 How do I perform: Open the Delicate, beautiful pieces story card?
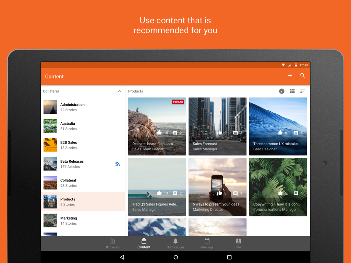[x=157, y=126]
